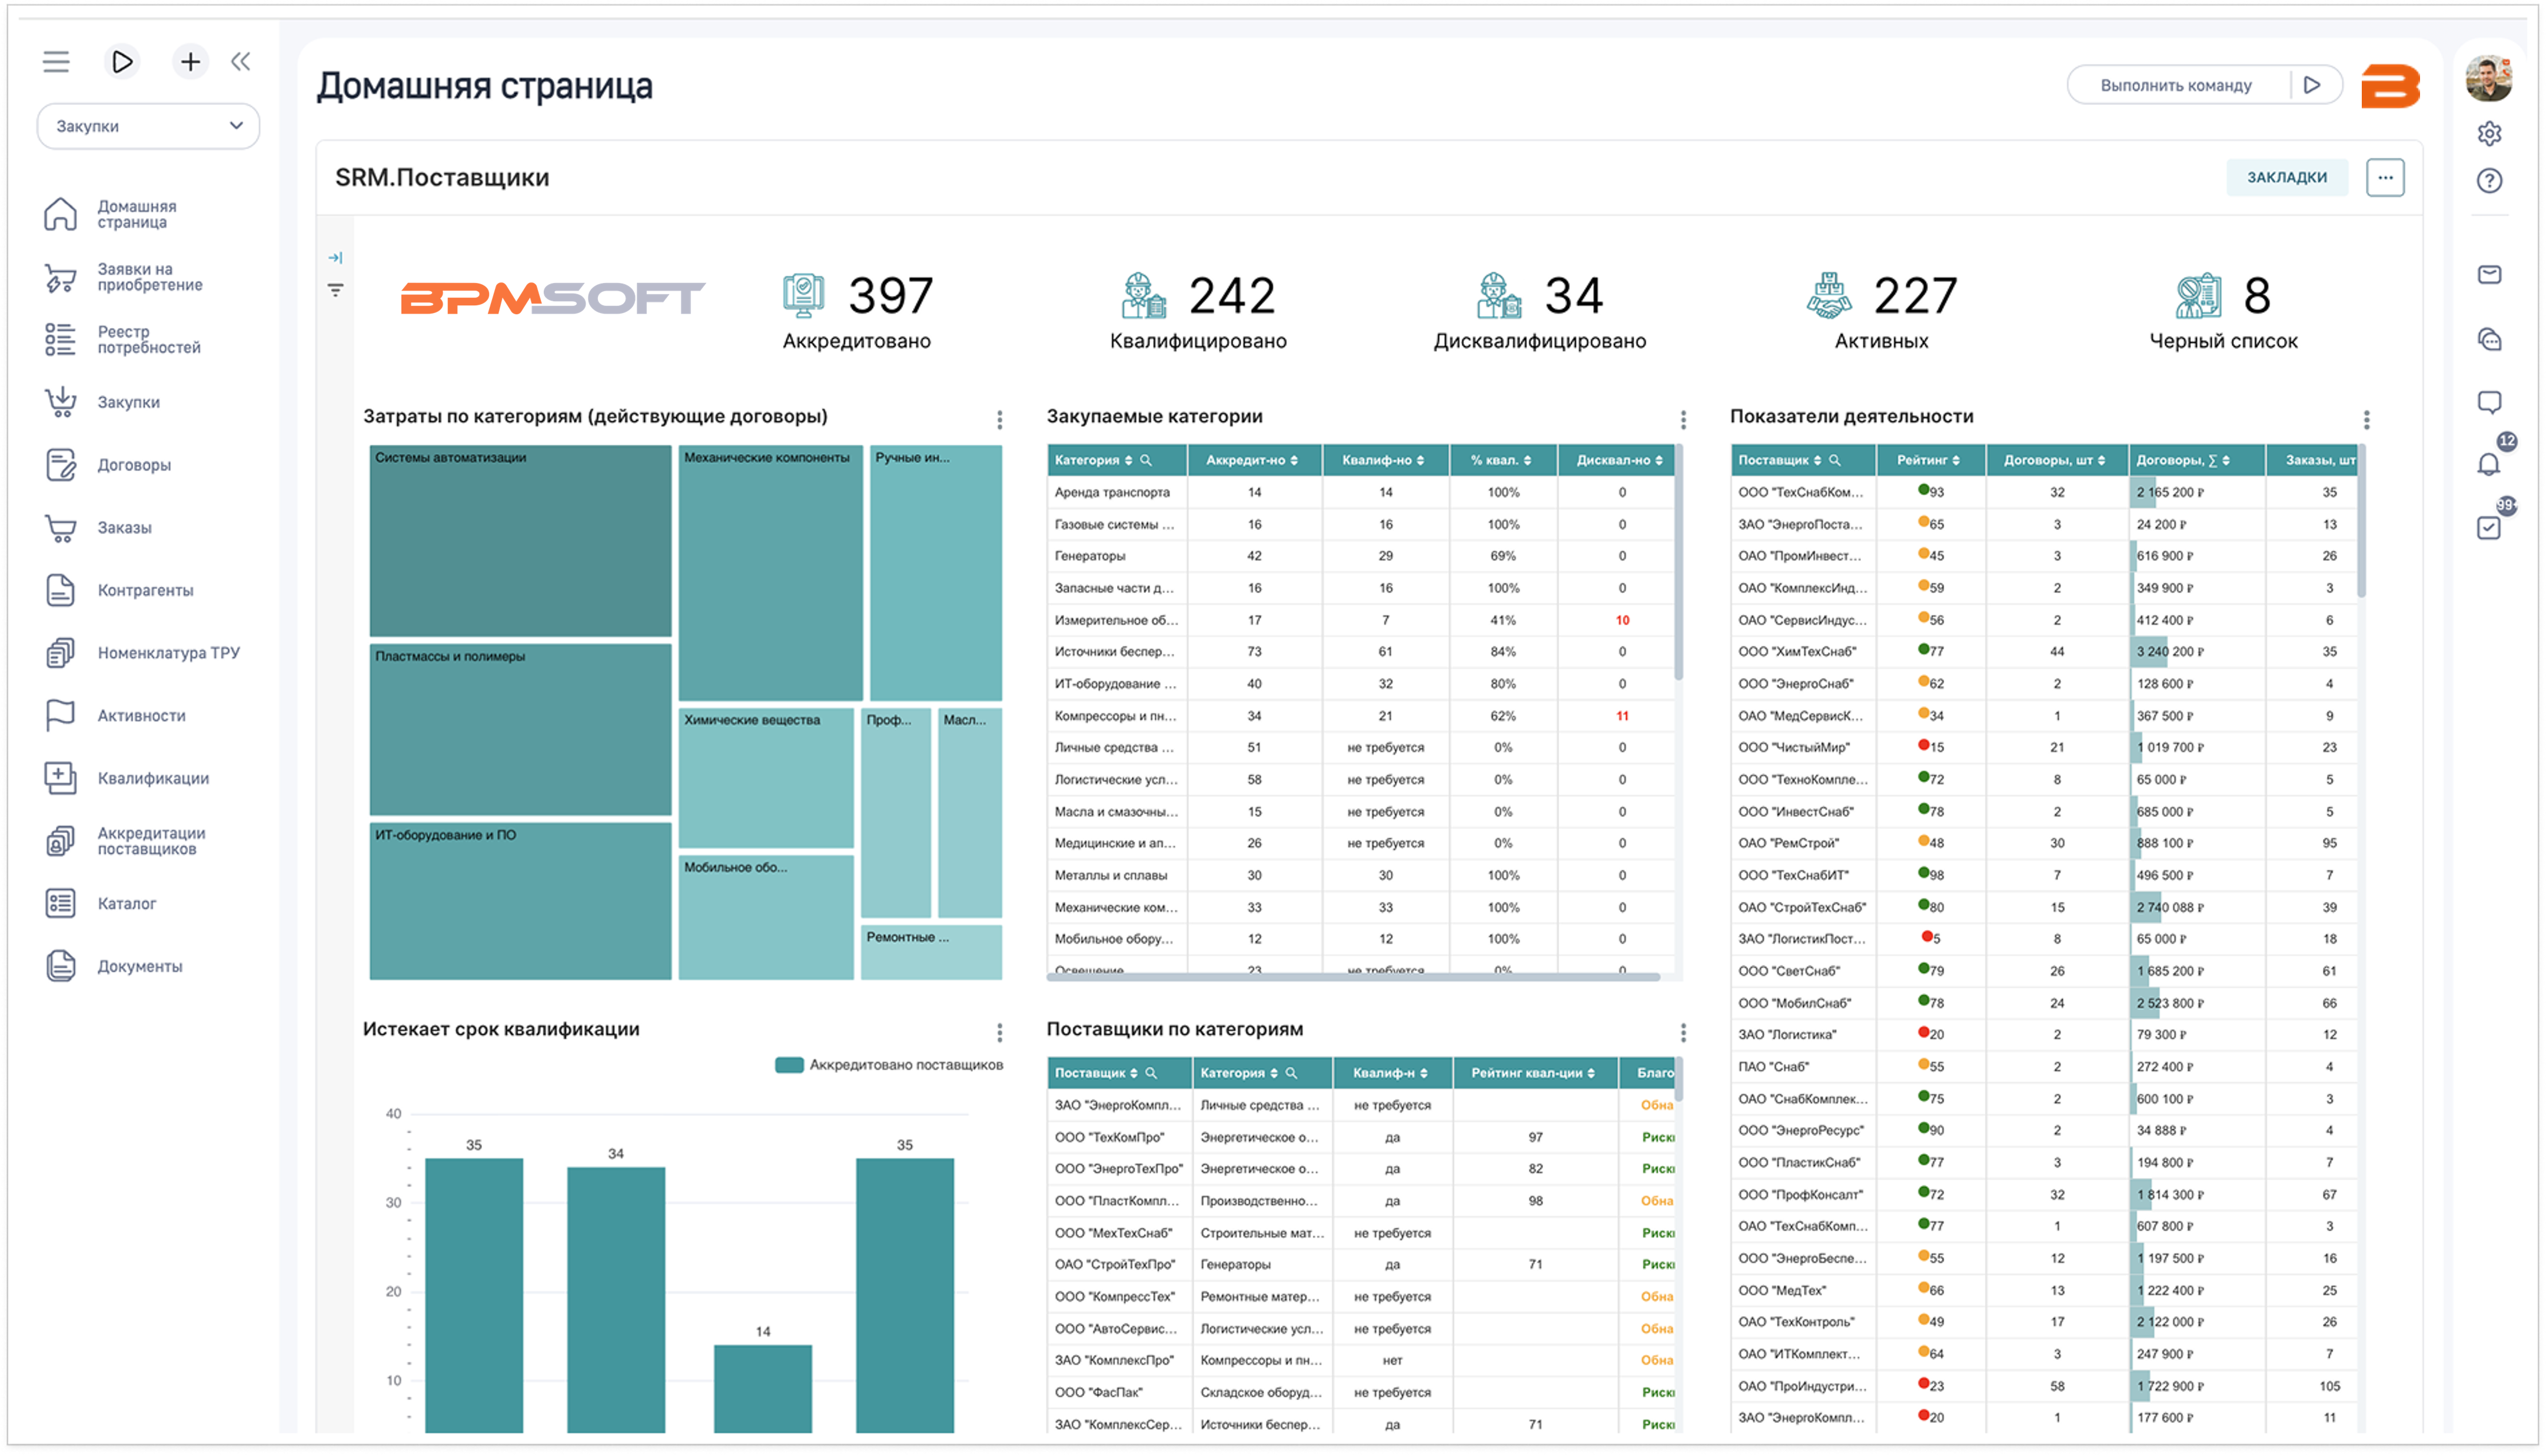
Task: Click the Аккредитации поставщиков icon
Action: pyautogui.click(x=60, y=841)
